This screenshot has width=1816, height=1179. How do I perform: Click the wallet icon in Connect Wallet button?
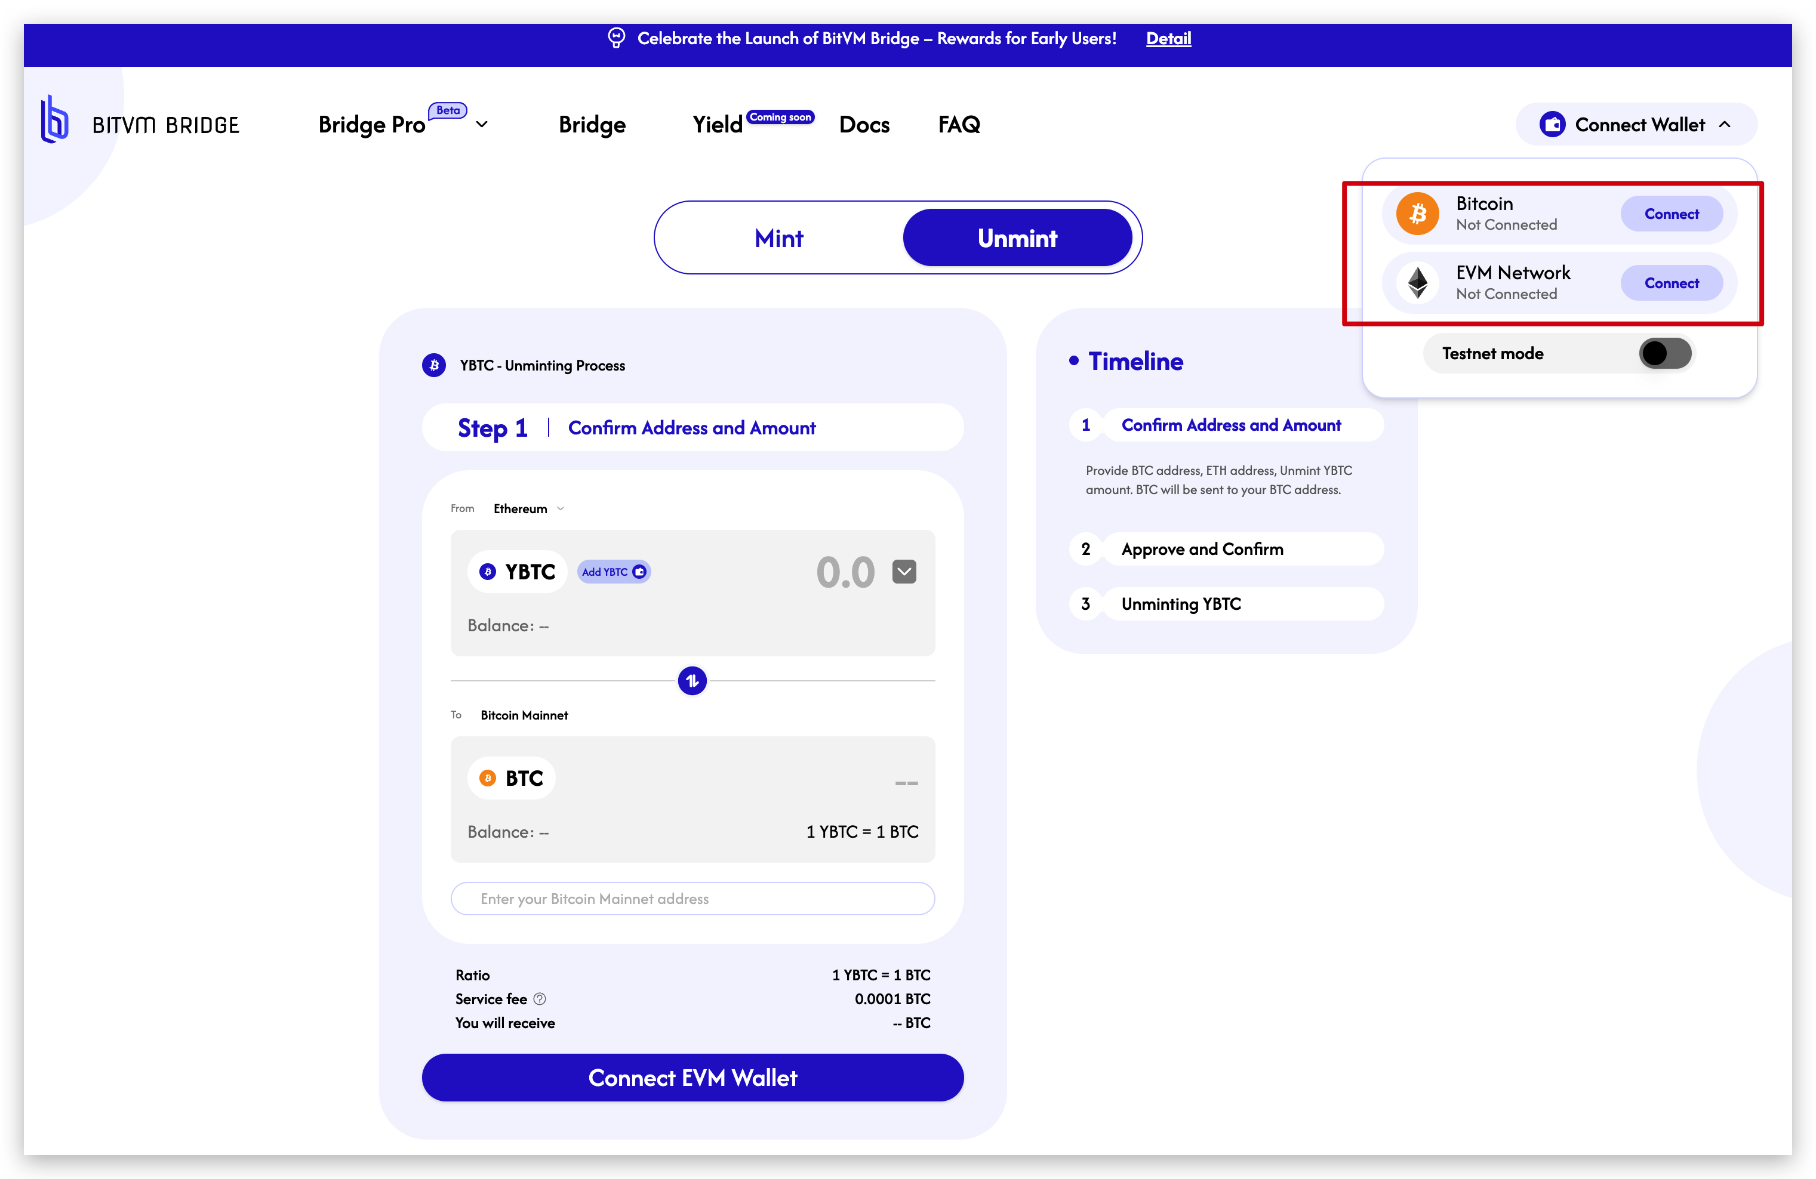tap(1552, 124)
